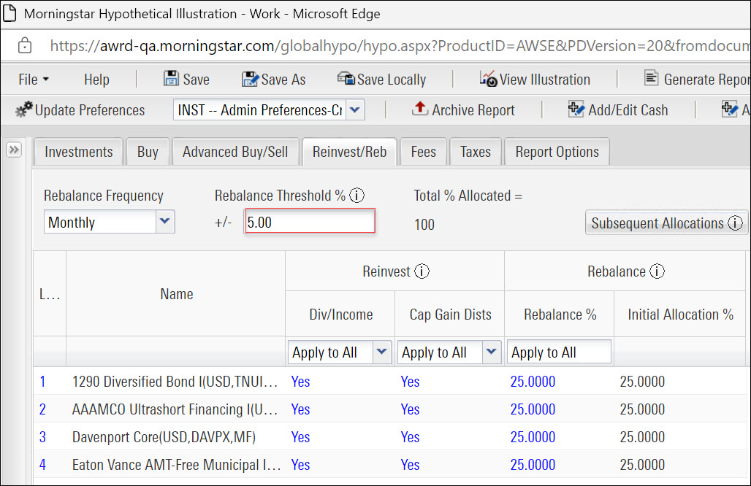751x486 pixels.
Task: Click the Archive Report upload icon
Action: [419, 109]
